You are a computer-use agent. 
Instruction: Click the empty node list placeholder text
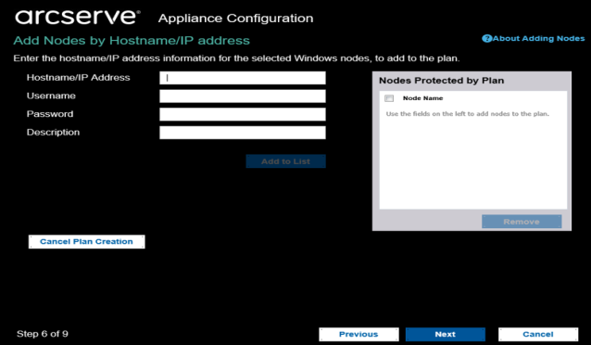pos(468,114)
